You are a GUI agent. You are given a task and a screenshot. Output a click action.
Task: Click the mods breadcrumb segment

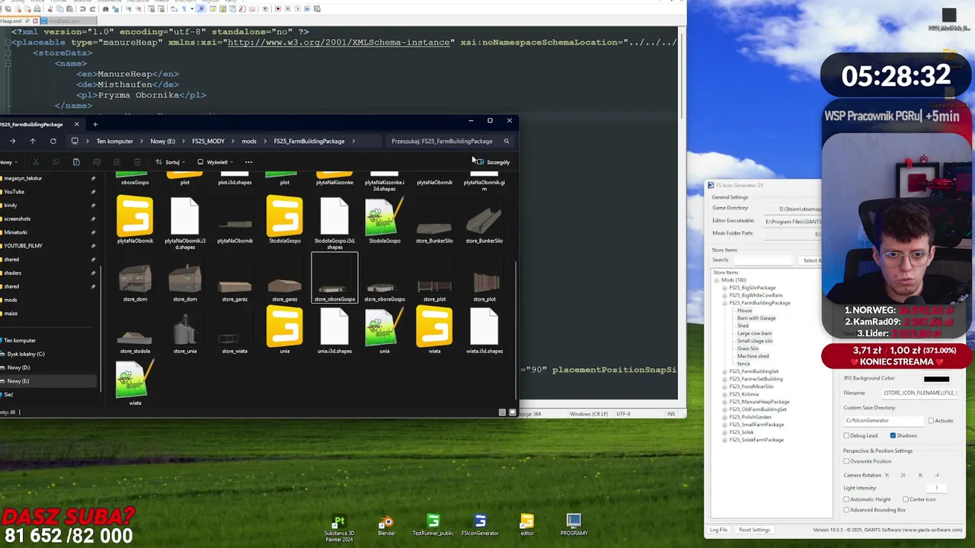249,141
